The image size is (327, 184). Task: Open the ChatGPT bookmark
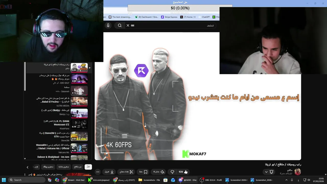tap(204, 17)
